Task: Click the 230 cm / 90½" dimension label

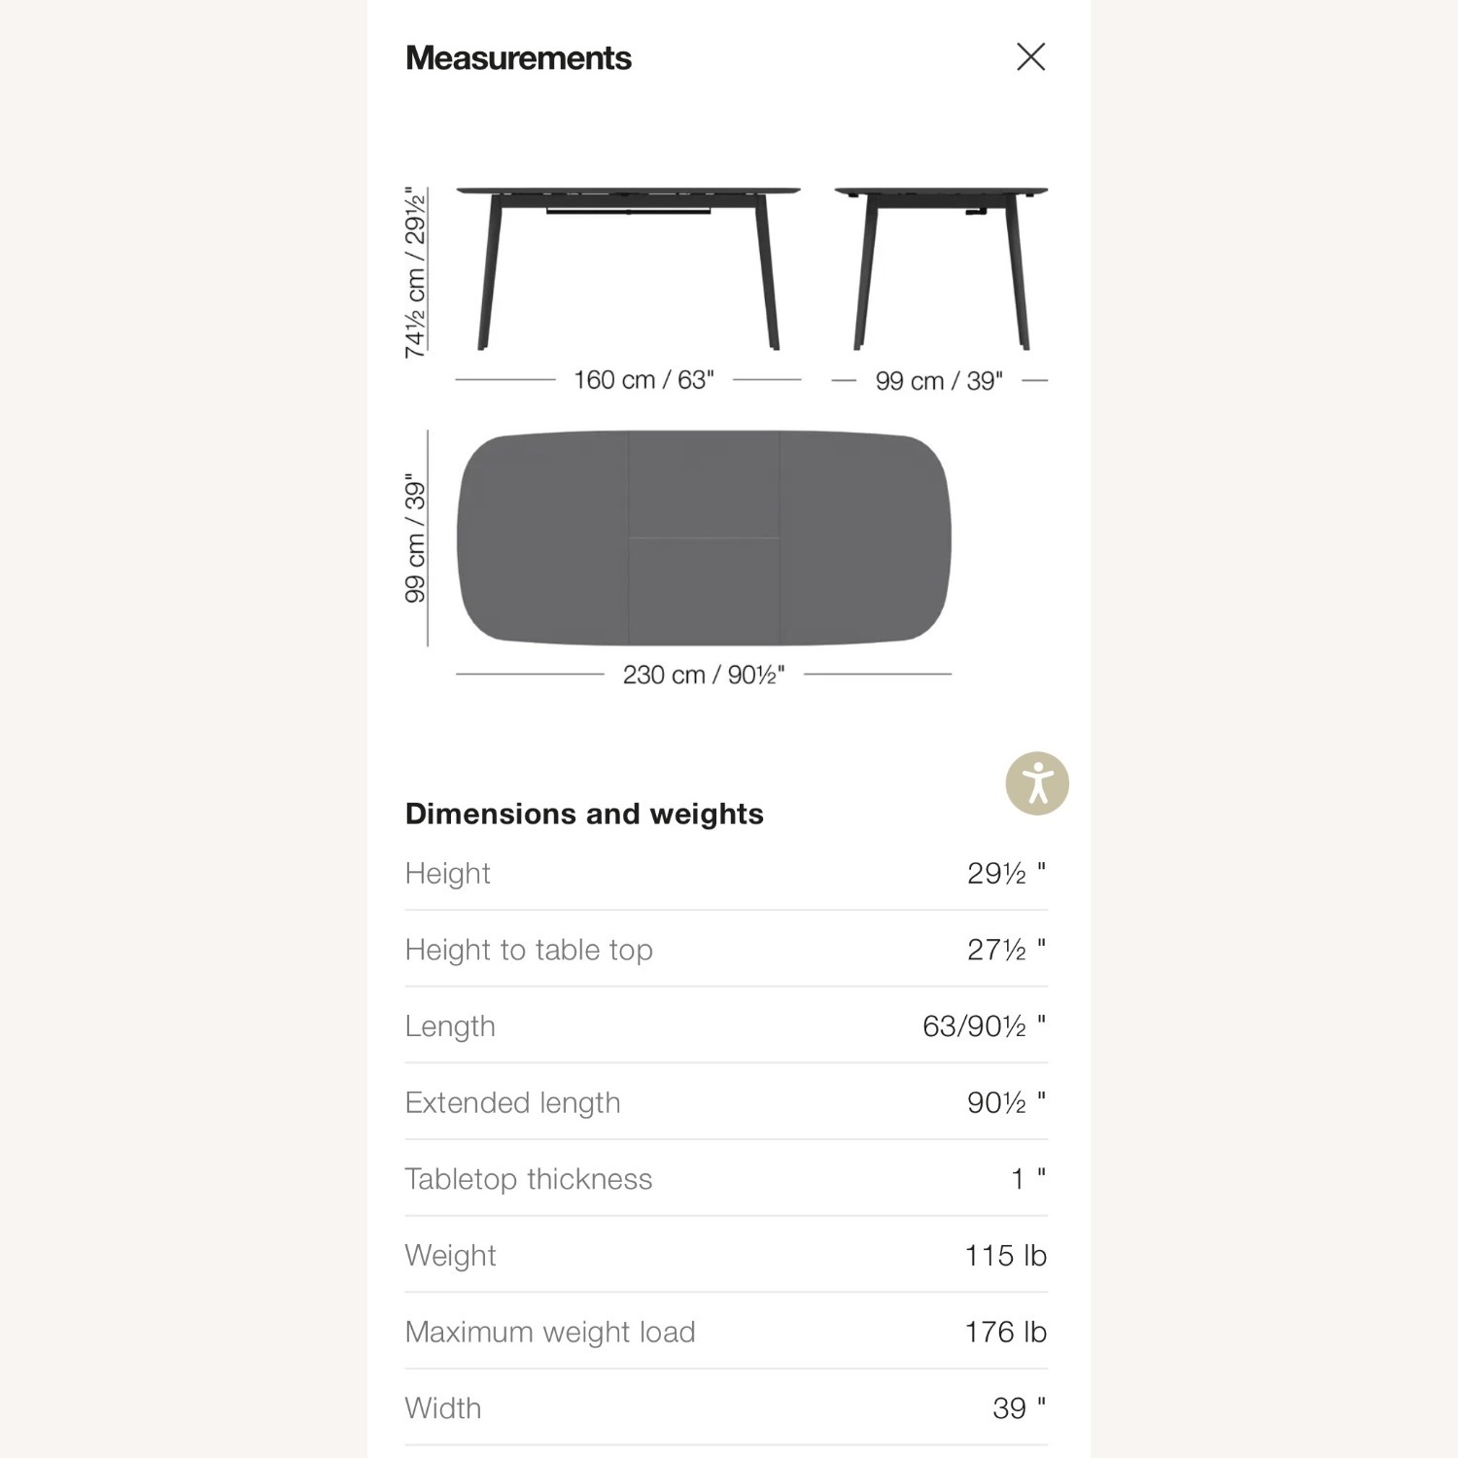Action: click(x=704, y=675)
